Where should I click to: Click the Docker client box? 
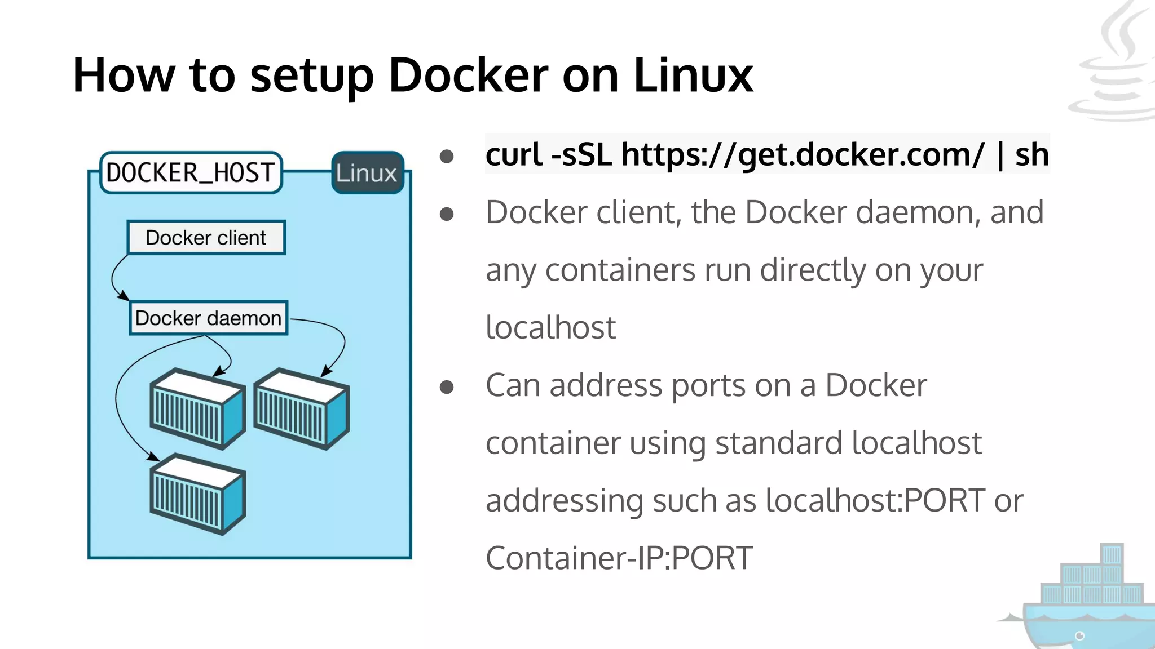point(206,238)
